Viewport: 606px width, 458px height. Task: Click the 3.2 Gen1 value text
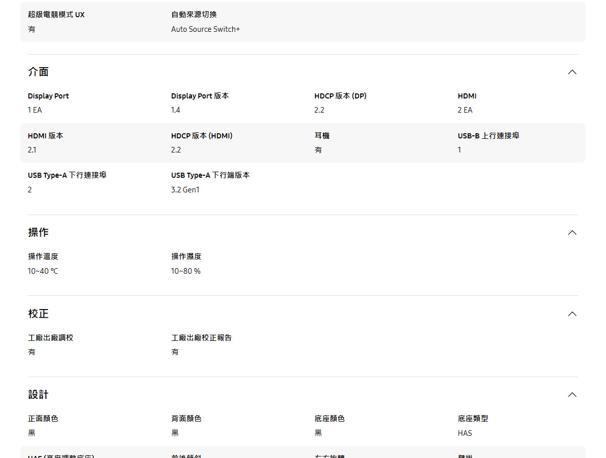coord(185,190)
